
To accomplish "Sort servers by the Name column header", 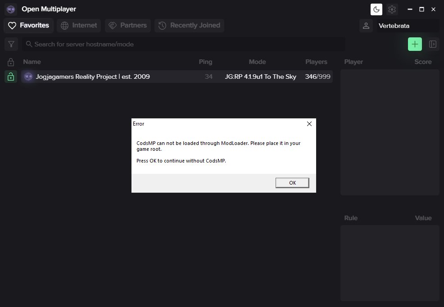I will [32, 62].
